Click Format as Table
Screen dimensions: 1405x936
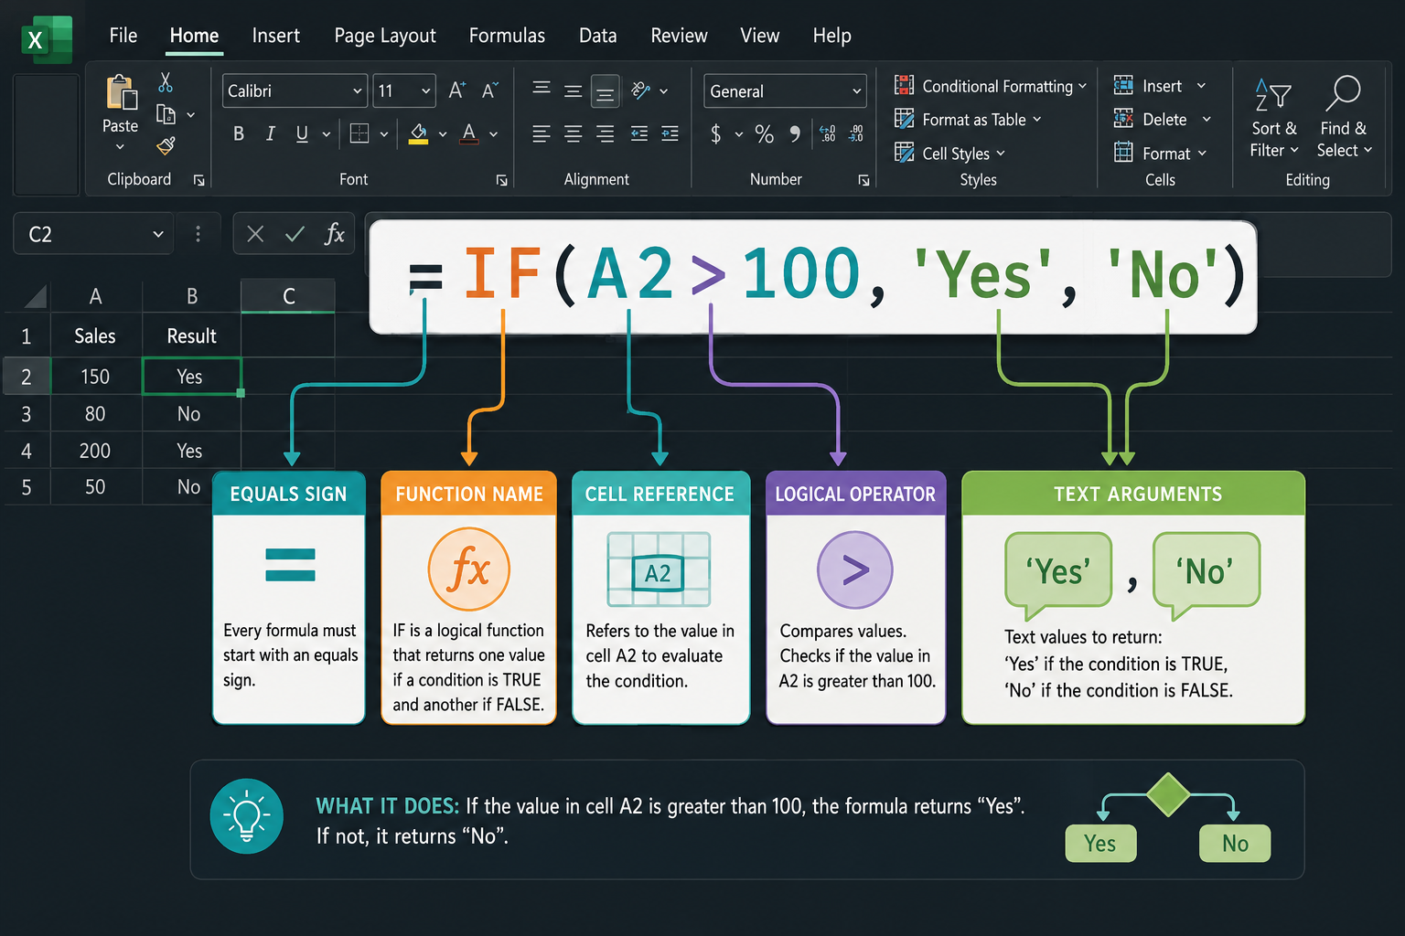968,120
